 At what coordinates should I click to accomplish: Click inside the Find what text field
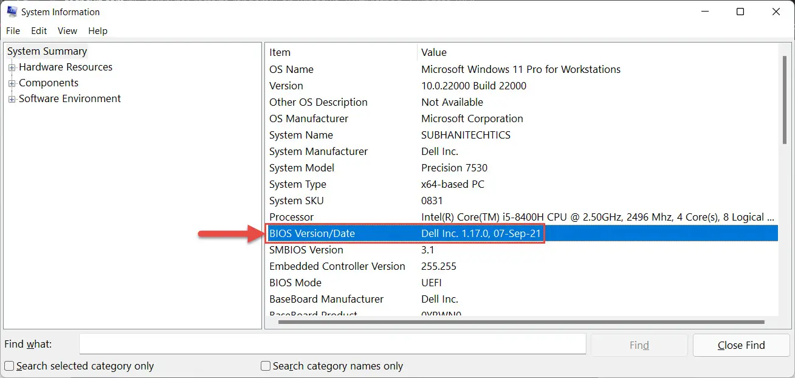332,344
